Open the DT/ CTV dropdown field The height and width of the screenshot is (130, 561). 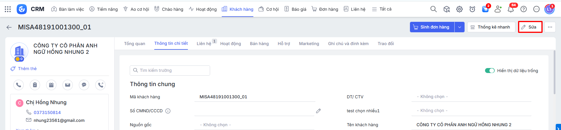(471, 97)
